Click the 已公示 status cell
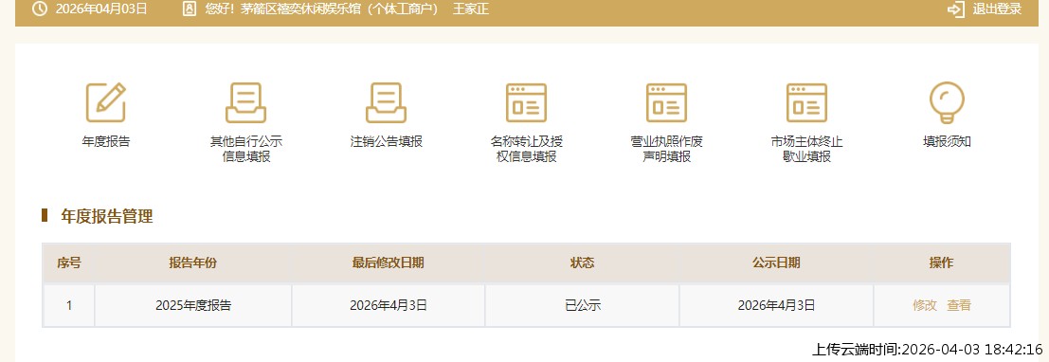Screen dimensions: 1049x362 [582, 306]
